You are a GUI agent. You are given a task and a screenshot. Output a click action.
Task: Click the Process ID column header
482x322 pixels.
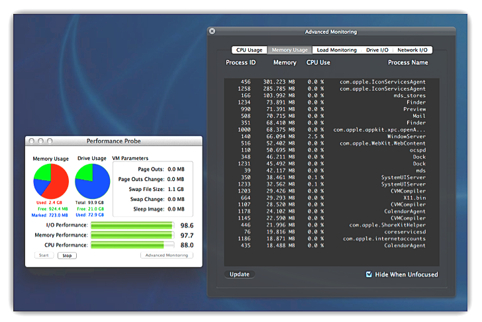point(241,63)
